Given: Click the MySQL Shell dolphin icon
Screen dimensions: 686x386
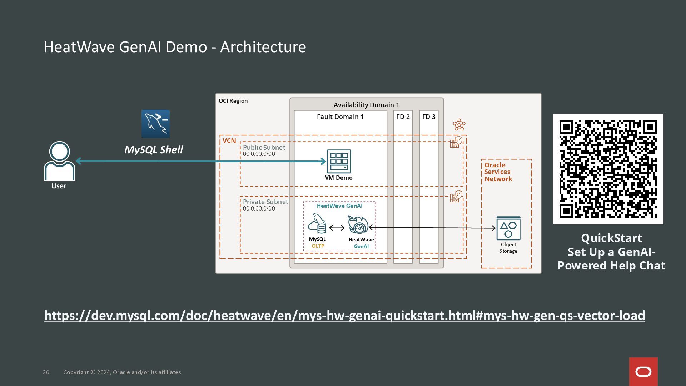Looking at the screenshot, I should pyautogui.click(x=155, y=124).
